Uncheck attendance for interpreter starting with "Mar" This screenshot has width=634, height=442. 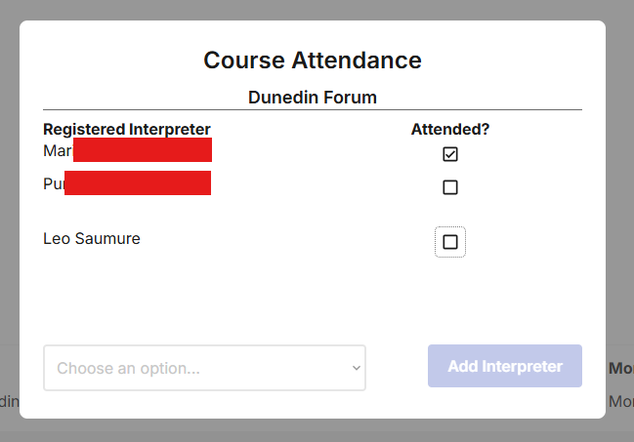[x=450, y=154]
